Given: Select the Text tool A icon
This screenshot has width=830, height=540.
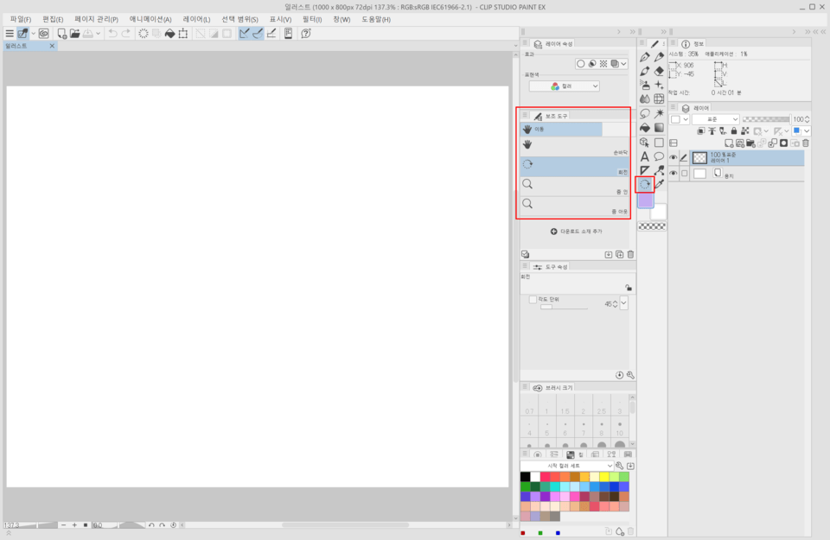Looking at the screenshot, I should (645, 156).
